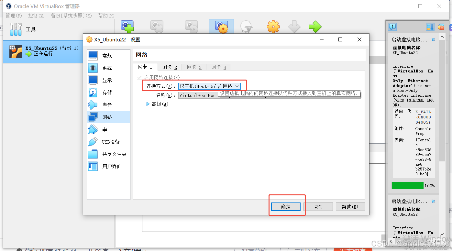
Task: Switch to the 网卡 4 tab
Action: pos(219,67)
